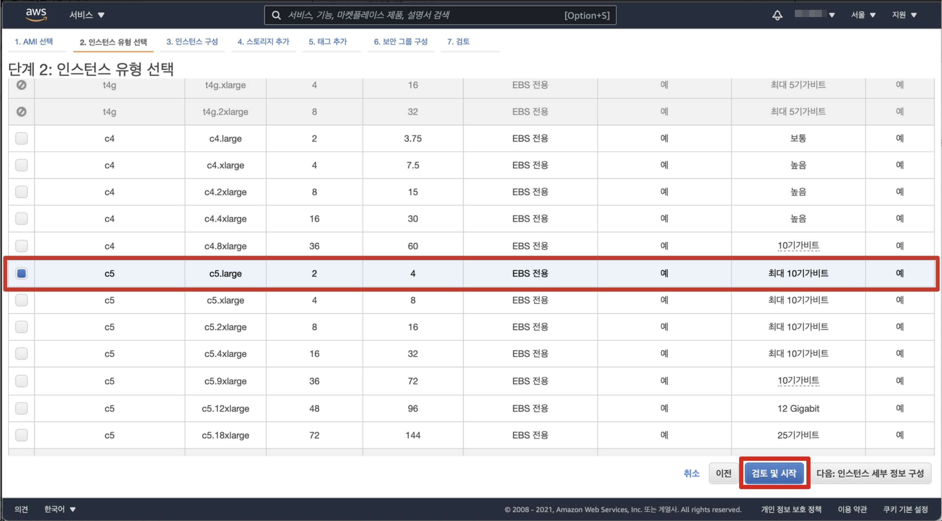
Task: Select the c5.xlarge instance checkbox
Action: pyautogui.click(x=22, y=300)
